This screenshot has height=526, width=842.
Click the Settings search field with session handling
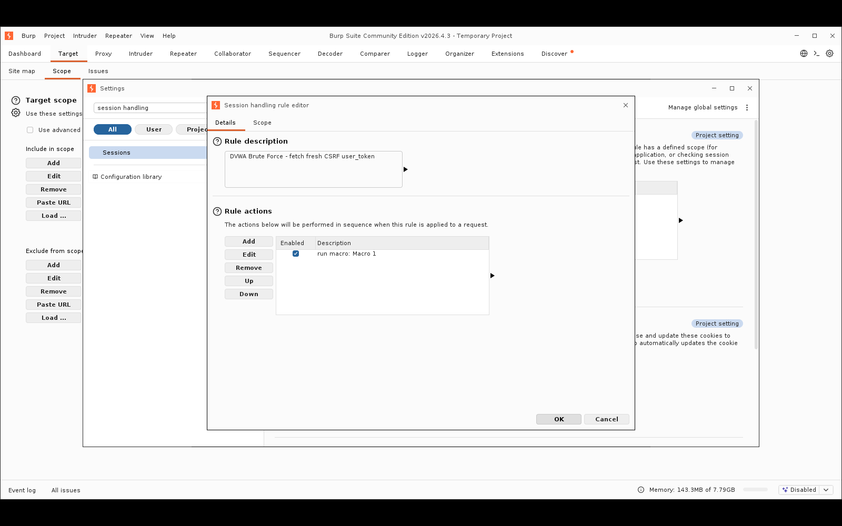(x=151, y=108)
